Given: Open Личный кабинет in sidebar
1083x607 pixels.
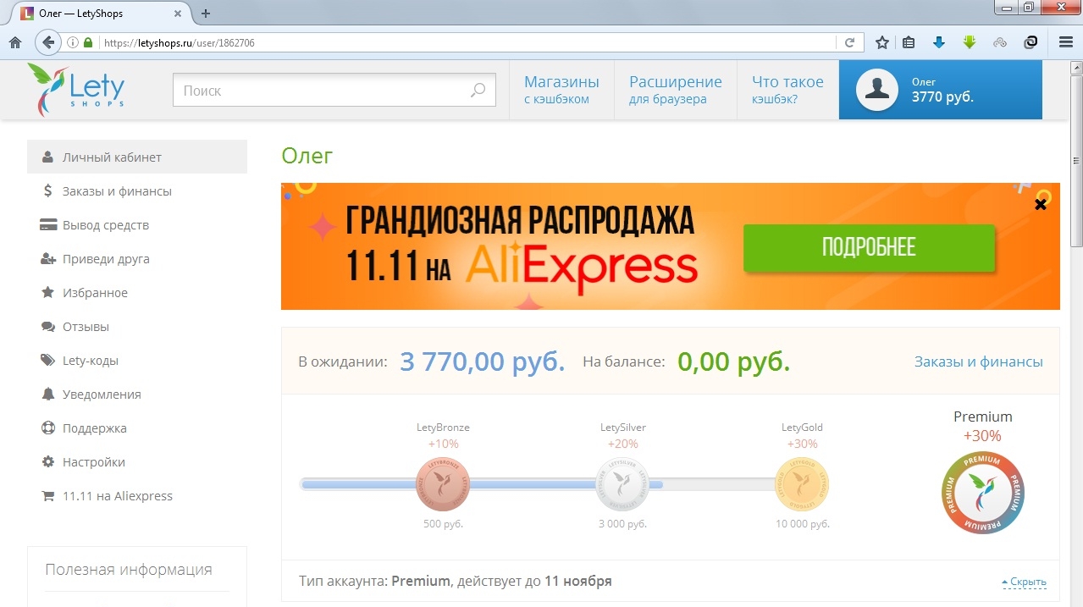Looking at the screenshot, I should (137, 157).
